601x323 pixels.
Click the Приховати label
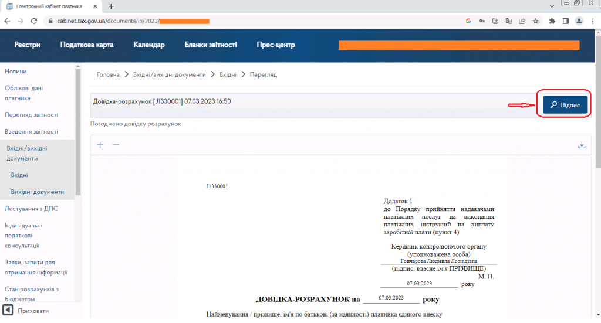point(33,311)
